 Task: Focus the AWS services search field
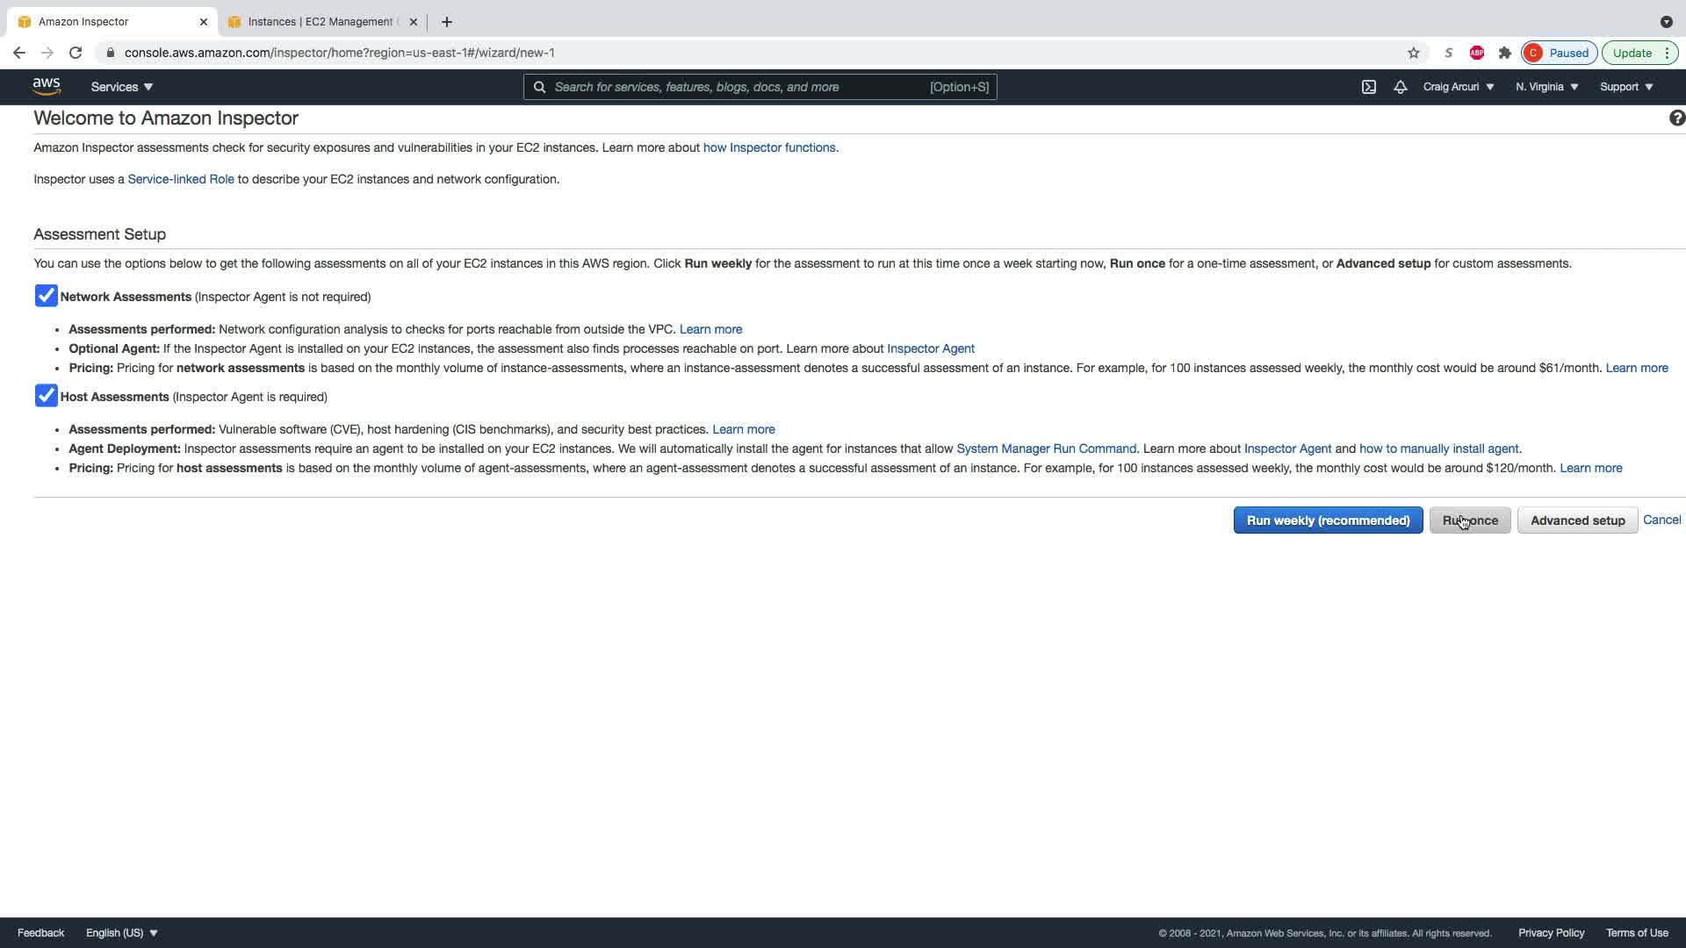738,87
